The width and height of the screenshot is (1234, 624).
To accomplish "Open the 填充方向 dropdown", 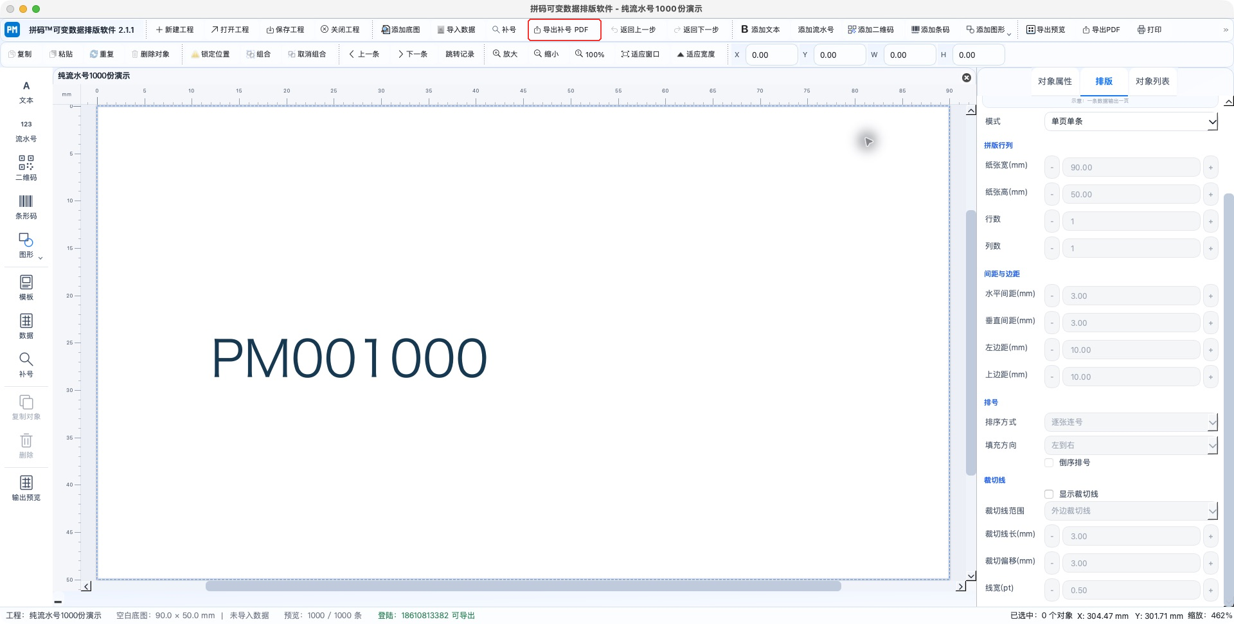I will (1131, 445).
